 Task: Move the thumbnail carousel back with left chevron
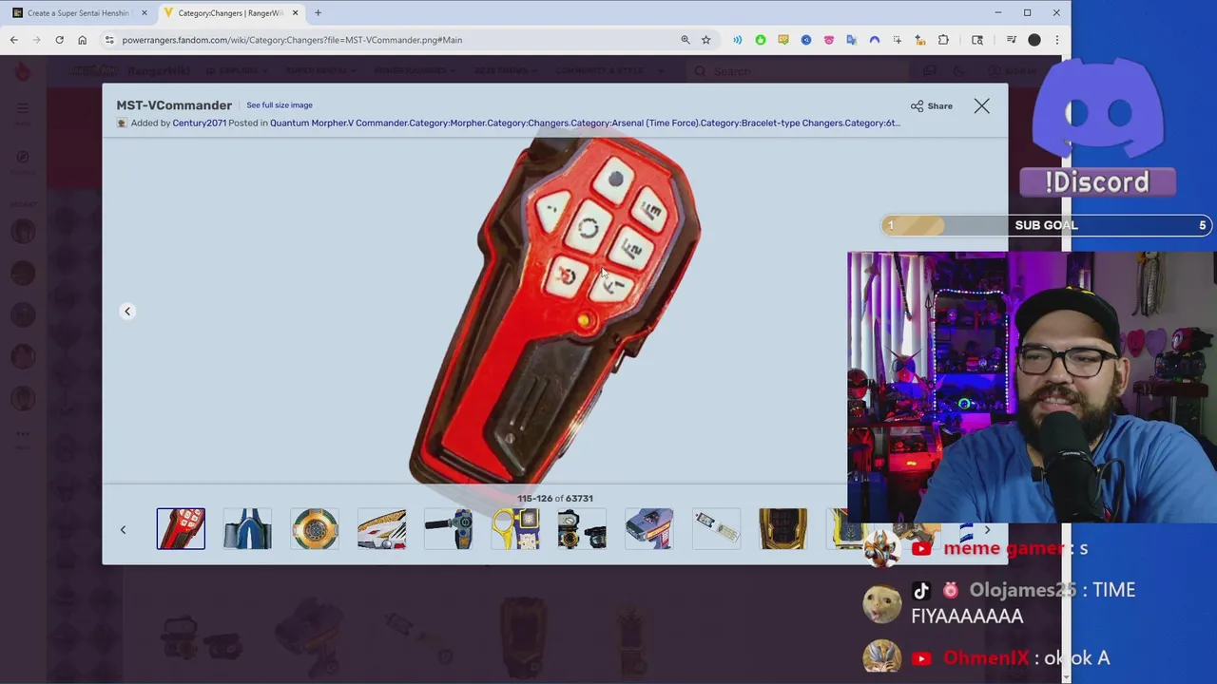123,530
